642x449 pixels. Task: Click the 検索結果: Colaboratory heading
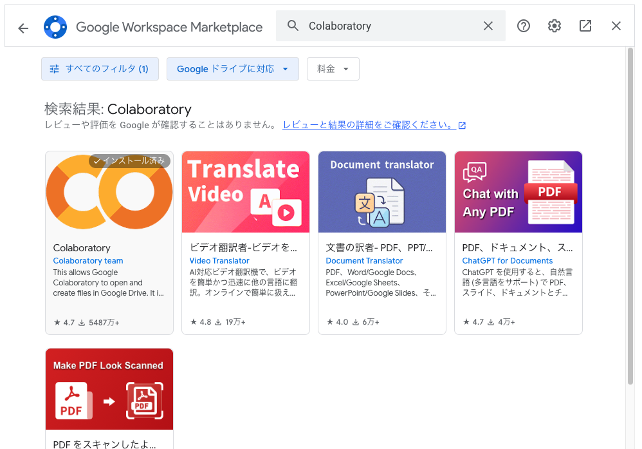tap(118, 109)
